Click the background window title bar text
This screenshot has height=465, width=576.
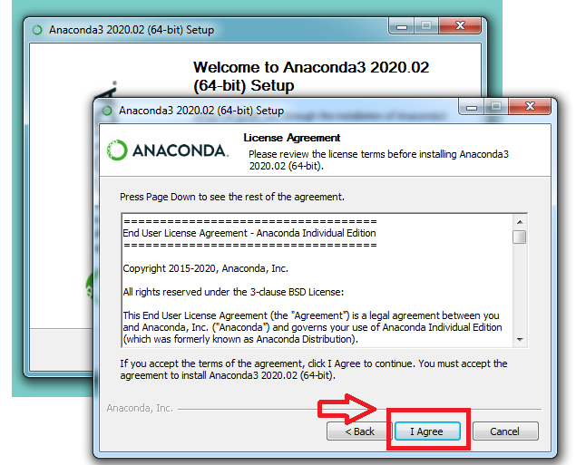132,30
